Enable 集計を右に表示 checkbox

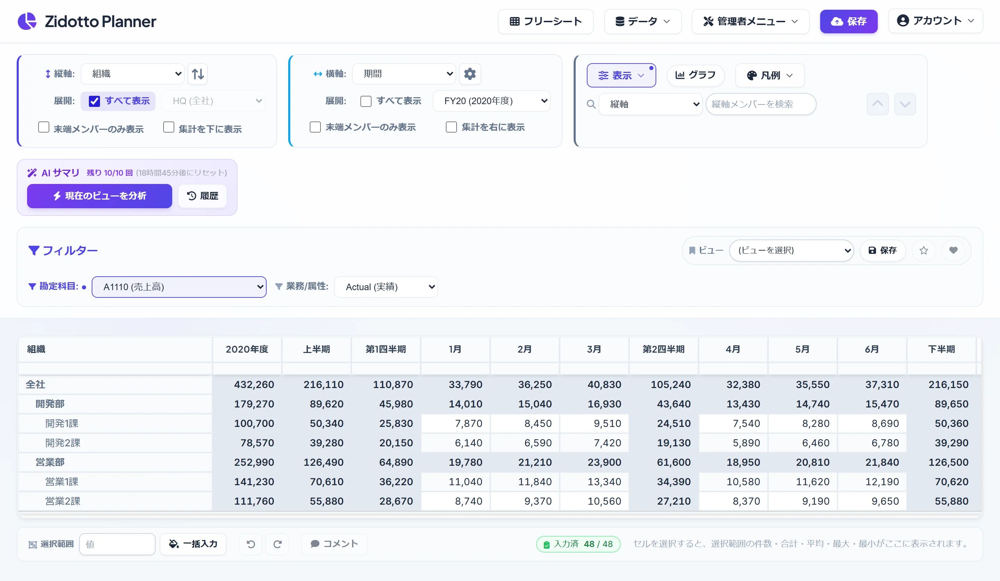[451, 127]
